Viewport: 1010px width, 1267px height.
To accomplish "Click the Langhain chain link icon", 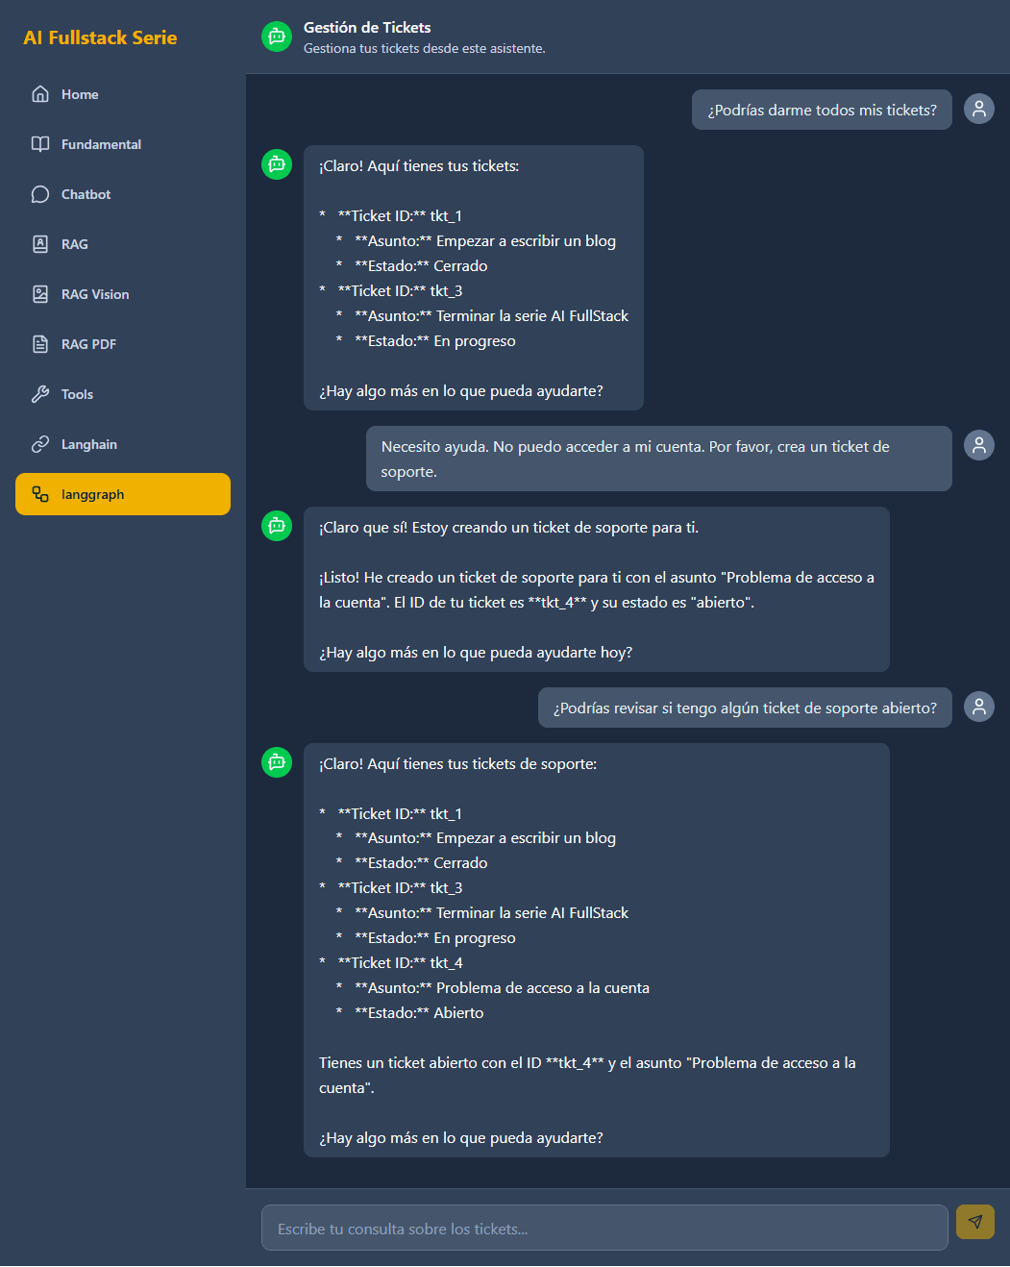I will 40,444.
